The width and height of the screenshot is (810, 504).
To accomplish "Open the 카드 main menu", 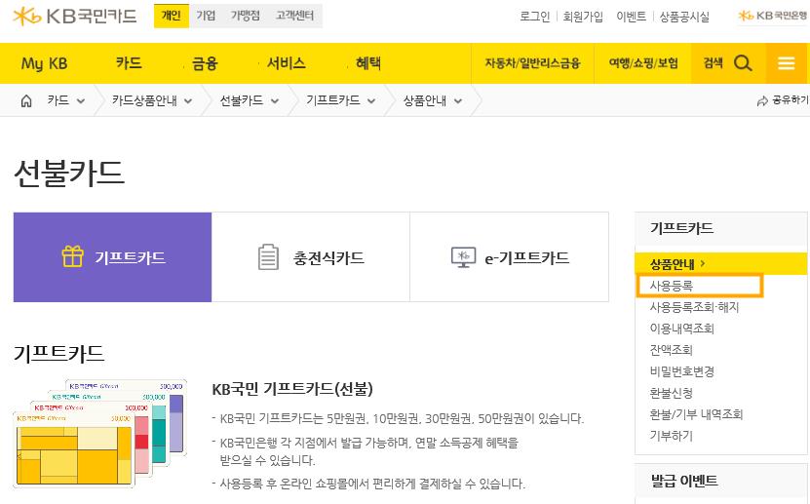I will (x=129, y=63).
